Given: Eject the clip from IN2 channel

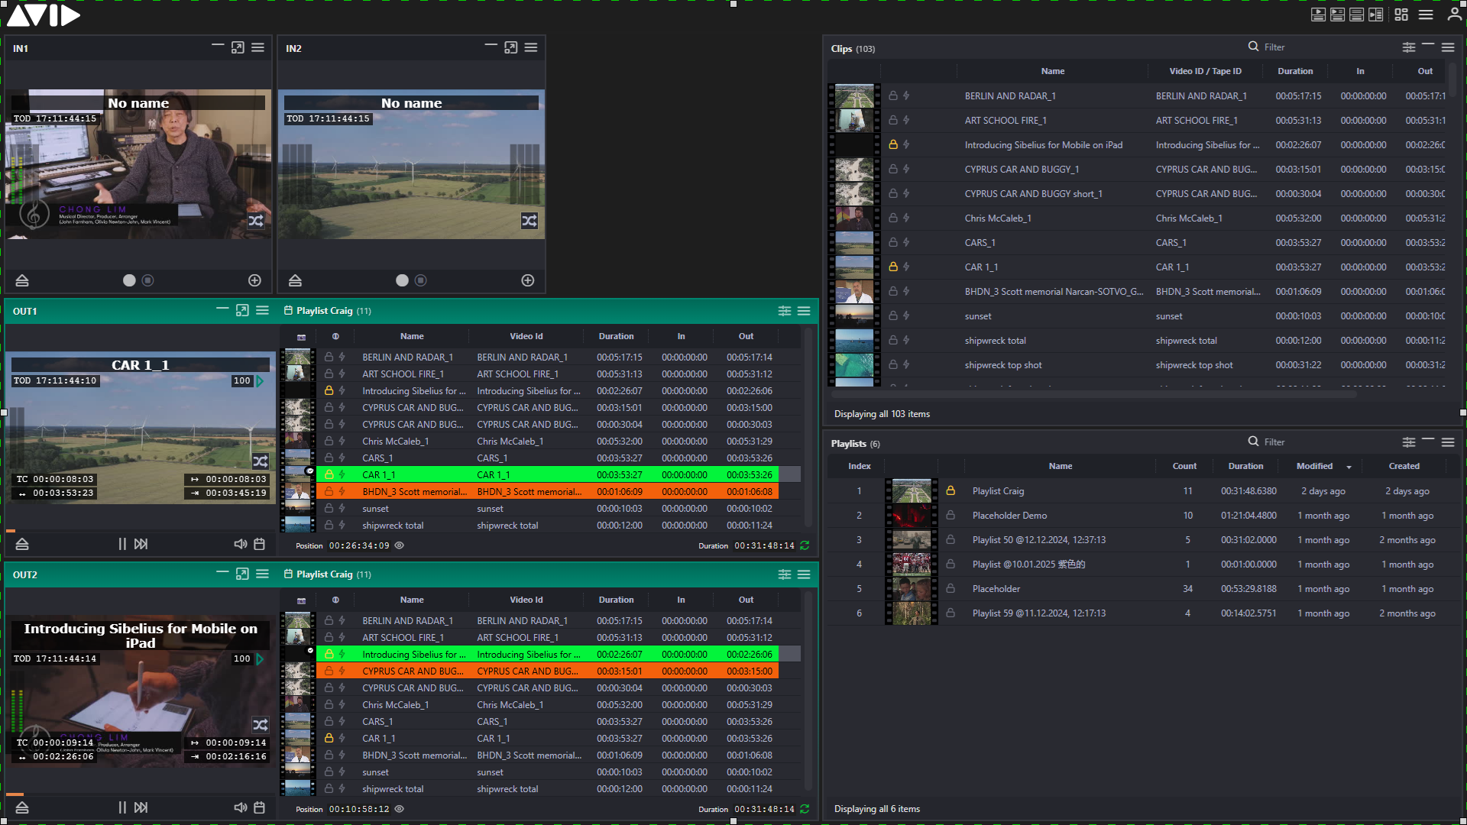Looking at the screenshot, I should pos(295,280).
